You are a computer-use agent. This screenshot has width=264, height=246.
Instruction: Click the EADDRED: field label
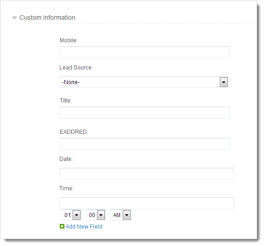(74, 132)
